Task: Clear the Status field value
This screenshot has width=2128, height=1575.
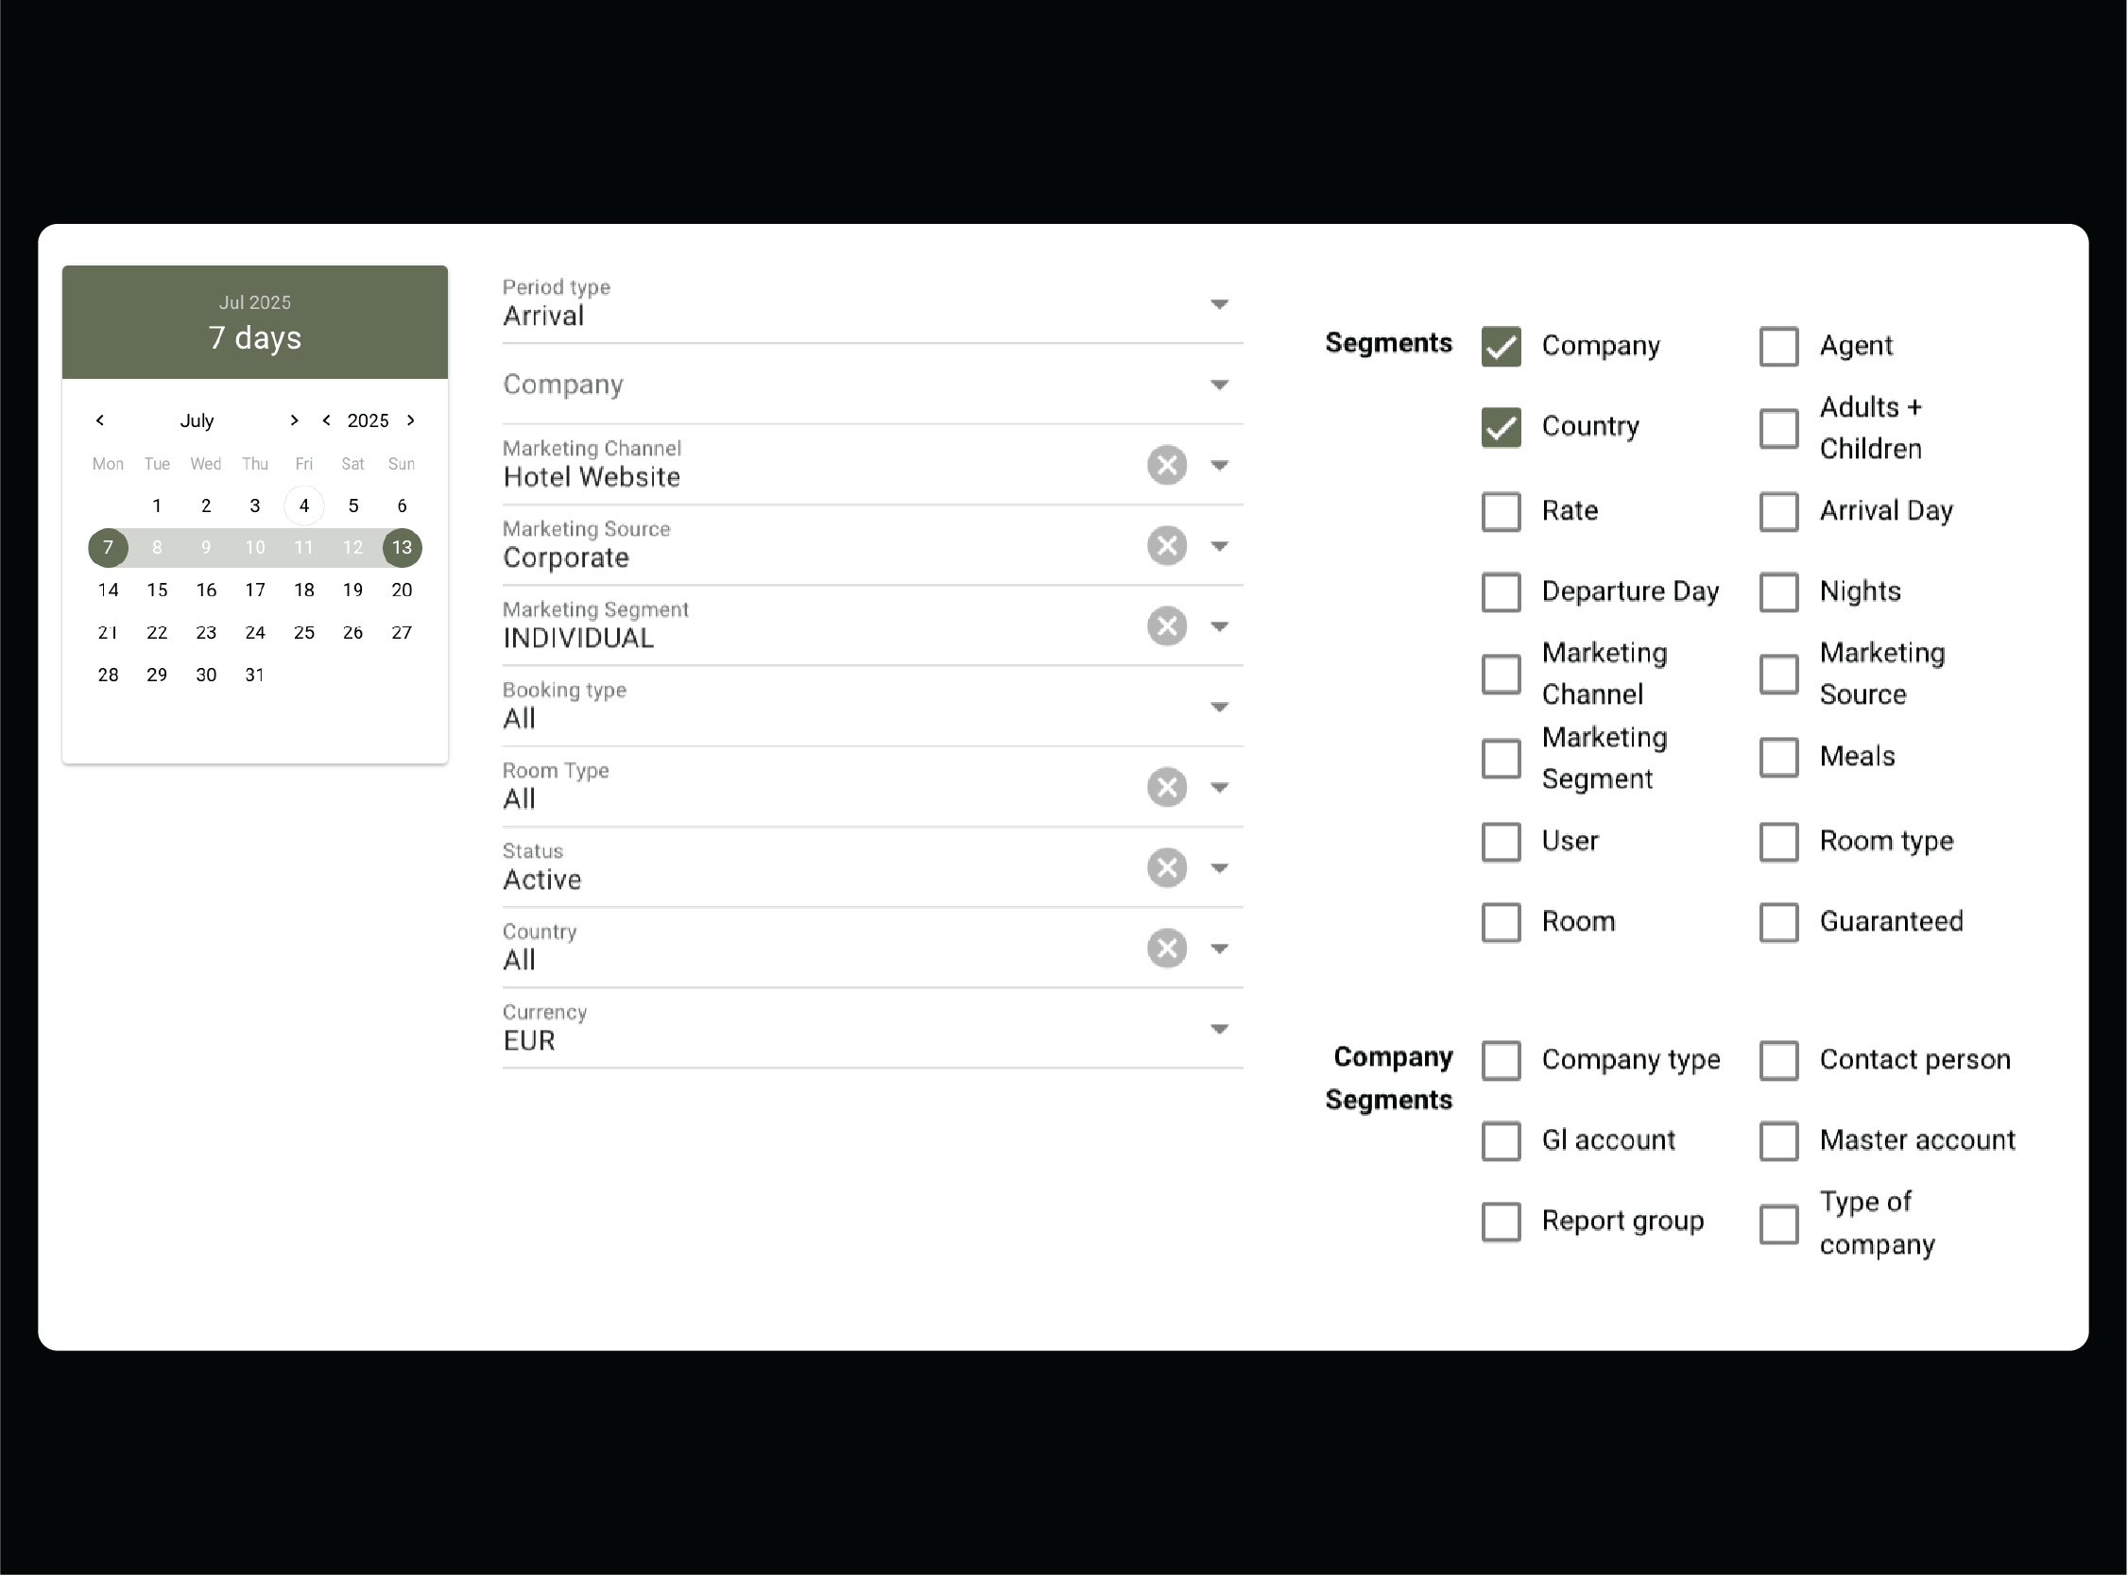Action: (1166, 867)
